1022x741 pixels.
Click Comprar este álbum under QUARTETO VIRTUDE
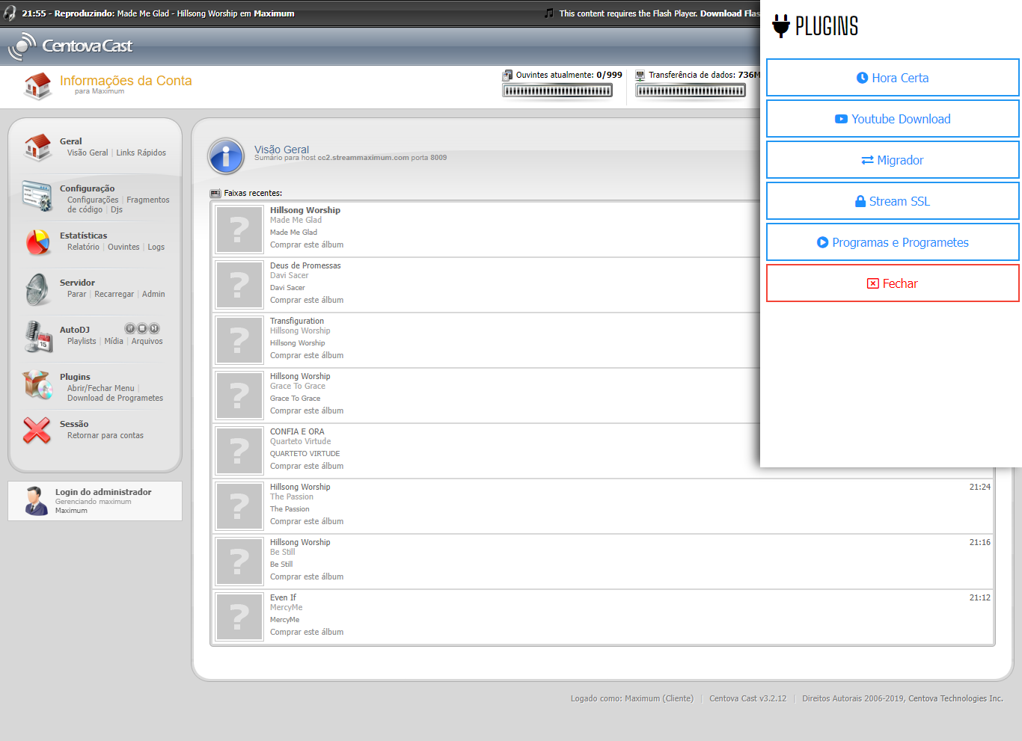pos(307,466)
